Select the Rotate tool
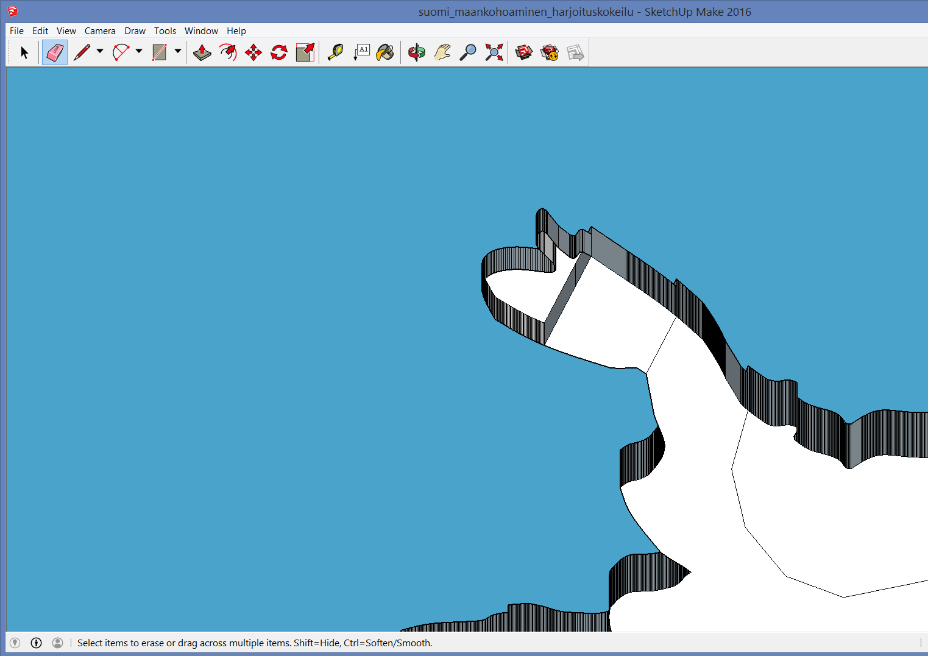Screen dimensions: 928x656 click(x=279, y=53)
